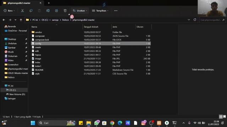Click the Cut scissors icon in toolbar
Viewport: 227px width, 127px height.
(x=22, y=11)
